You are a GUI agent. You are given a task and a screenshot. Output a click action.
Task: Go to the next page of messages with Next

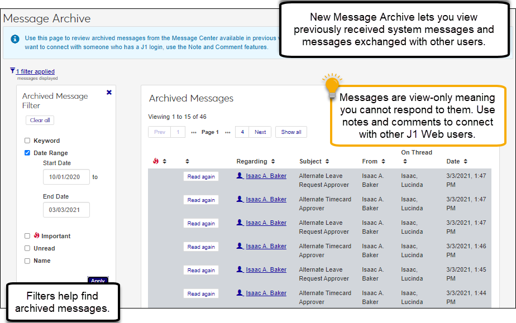tap(260, 132)
